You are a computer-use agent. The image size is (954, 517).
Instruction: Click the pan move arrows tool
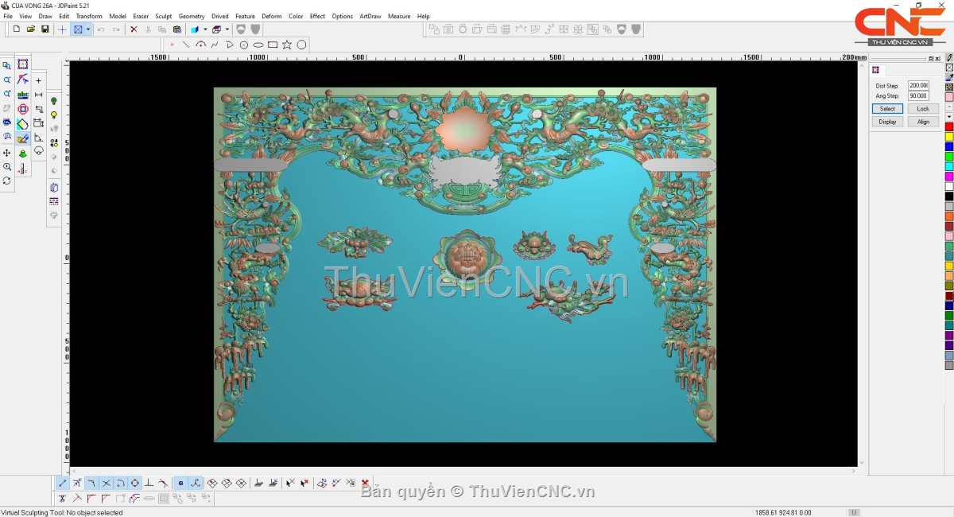[x=7, y=153]
